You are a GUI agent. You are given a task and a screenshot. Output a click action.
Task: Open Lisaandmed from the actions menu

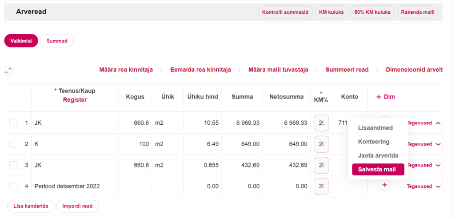[x=375, y=128]
